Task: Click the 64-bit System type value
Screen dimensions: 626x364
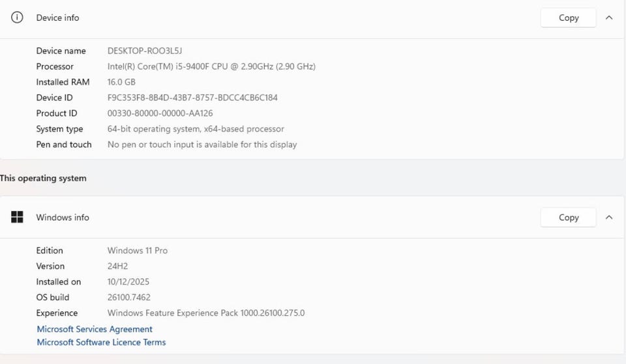Action: click(x=196, y=129)
